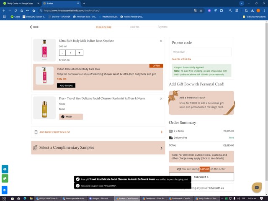Expand Select 2 Complimentary Samples
This screenshot has height=201, width=268.
98,148
